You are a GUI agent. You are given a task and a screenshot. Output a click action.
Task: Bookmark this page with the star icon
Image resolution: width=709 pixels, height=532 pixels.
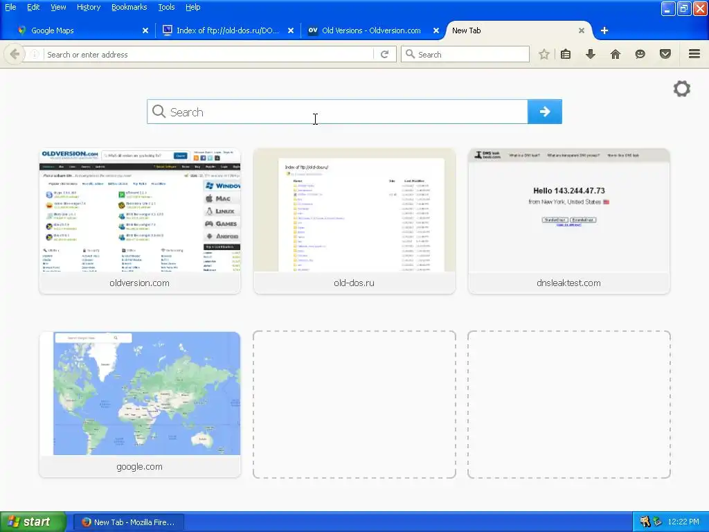(x=544, y=54)
